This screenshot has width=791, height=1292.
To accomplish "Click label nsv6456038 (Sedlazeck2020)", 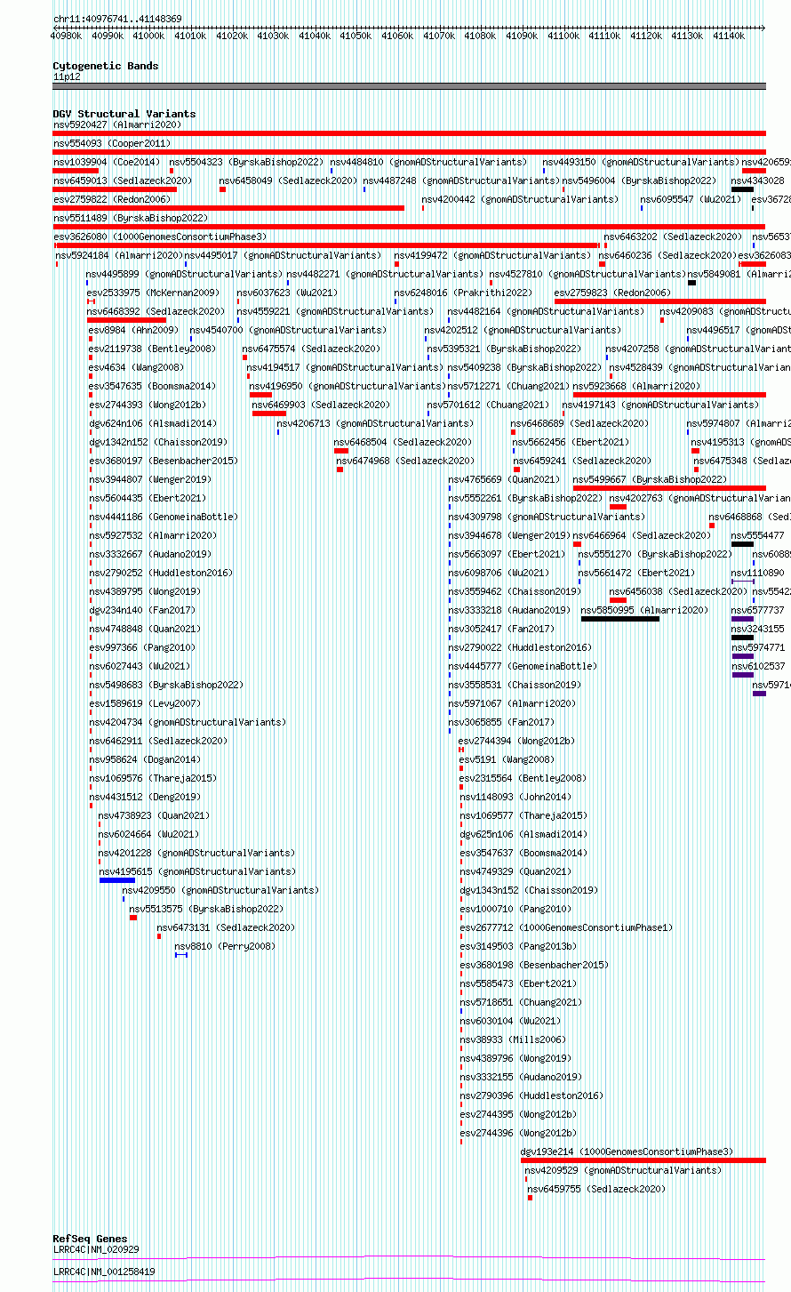I will (x=678, y=591).
